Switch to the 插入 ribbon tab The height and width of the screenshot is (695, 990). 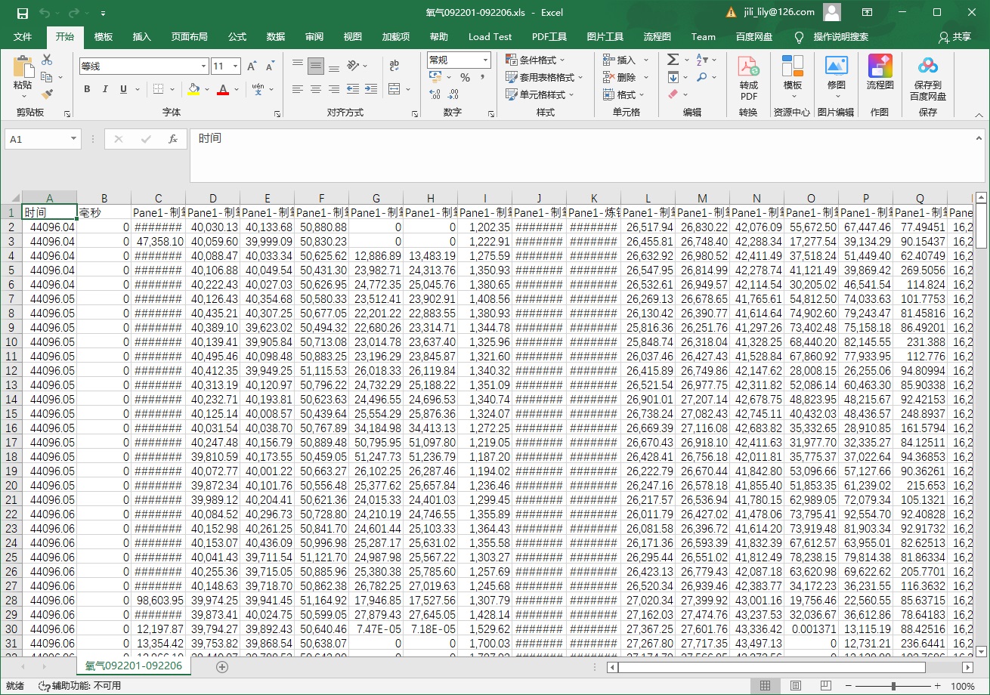[x=142, y=36]
